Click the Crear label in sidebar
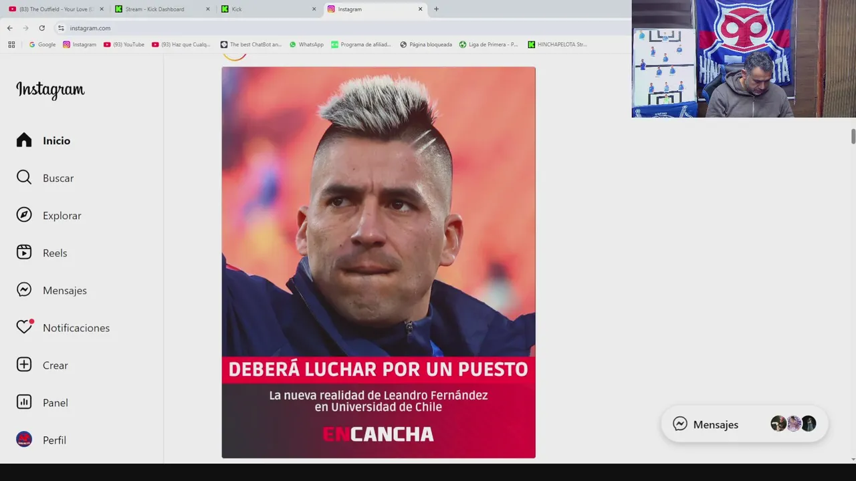This screenshot has height=481, width=856. click(x=56, y=365)
